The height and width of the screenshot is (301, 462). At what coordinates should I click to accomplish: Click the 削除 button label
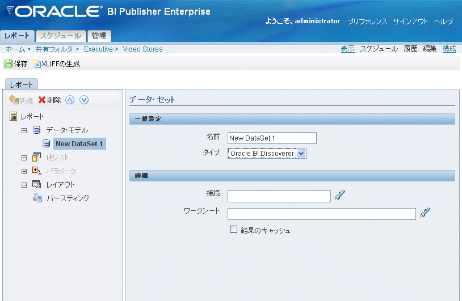coord(54,100)
